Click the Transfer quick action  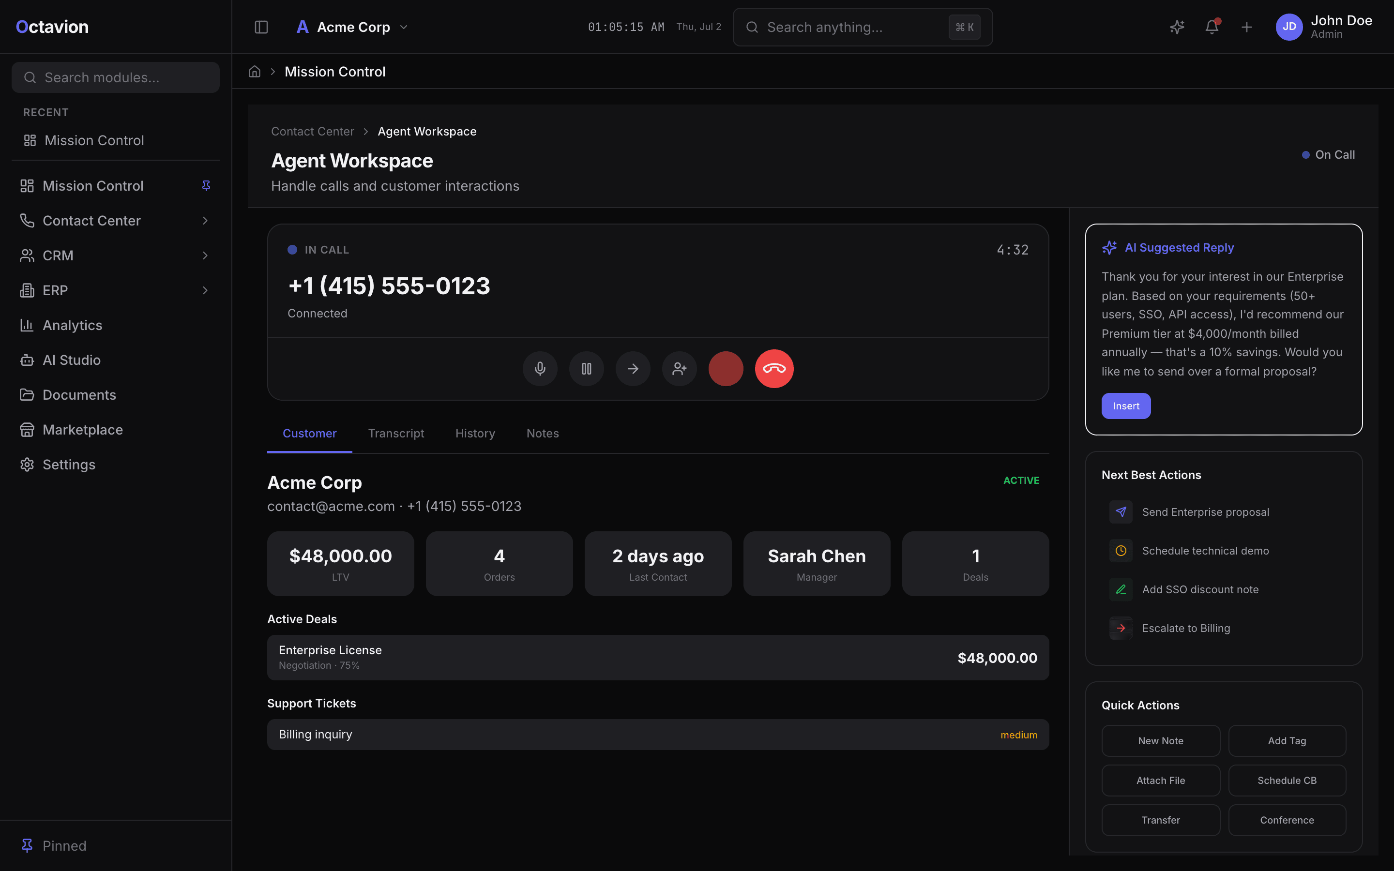[1161, 820]
